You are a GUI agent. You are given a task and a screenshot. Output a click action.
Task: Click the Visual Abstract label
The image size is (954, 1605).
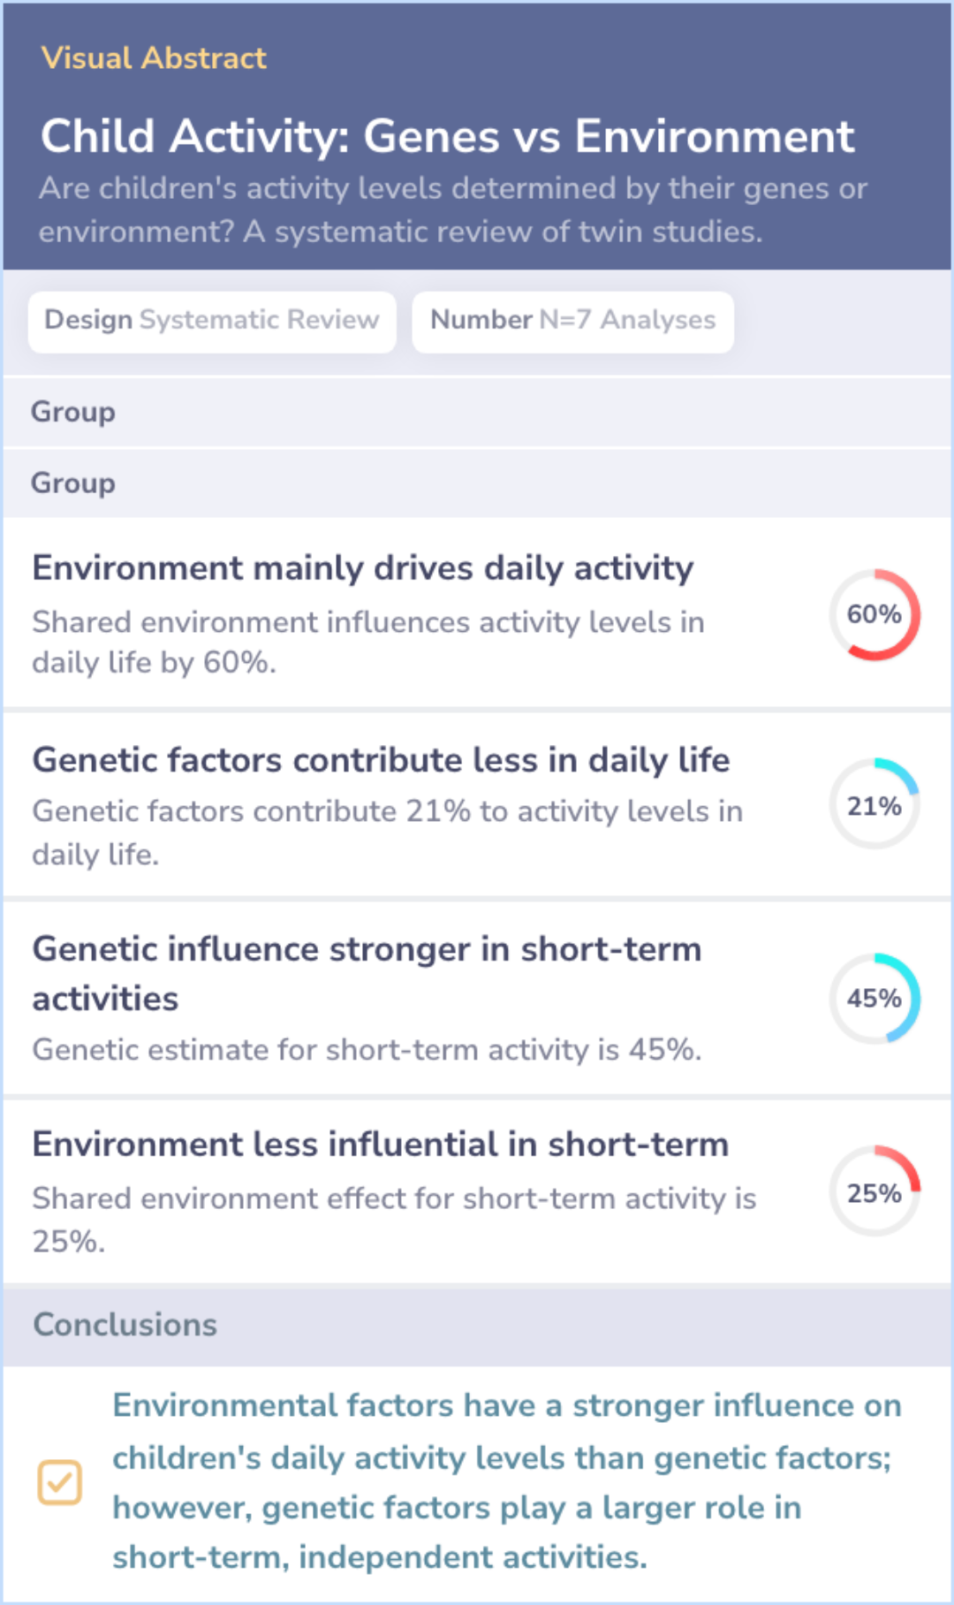pos(154,58)
